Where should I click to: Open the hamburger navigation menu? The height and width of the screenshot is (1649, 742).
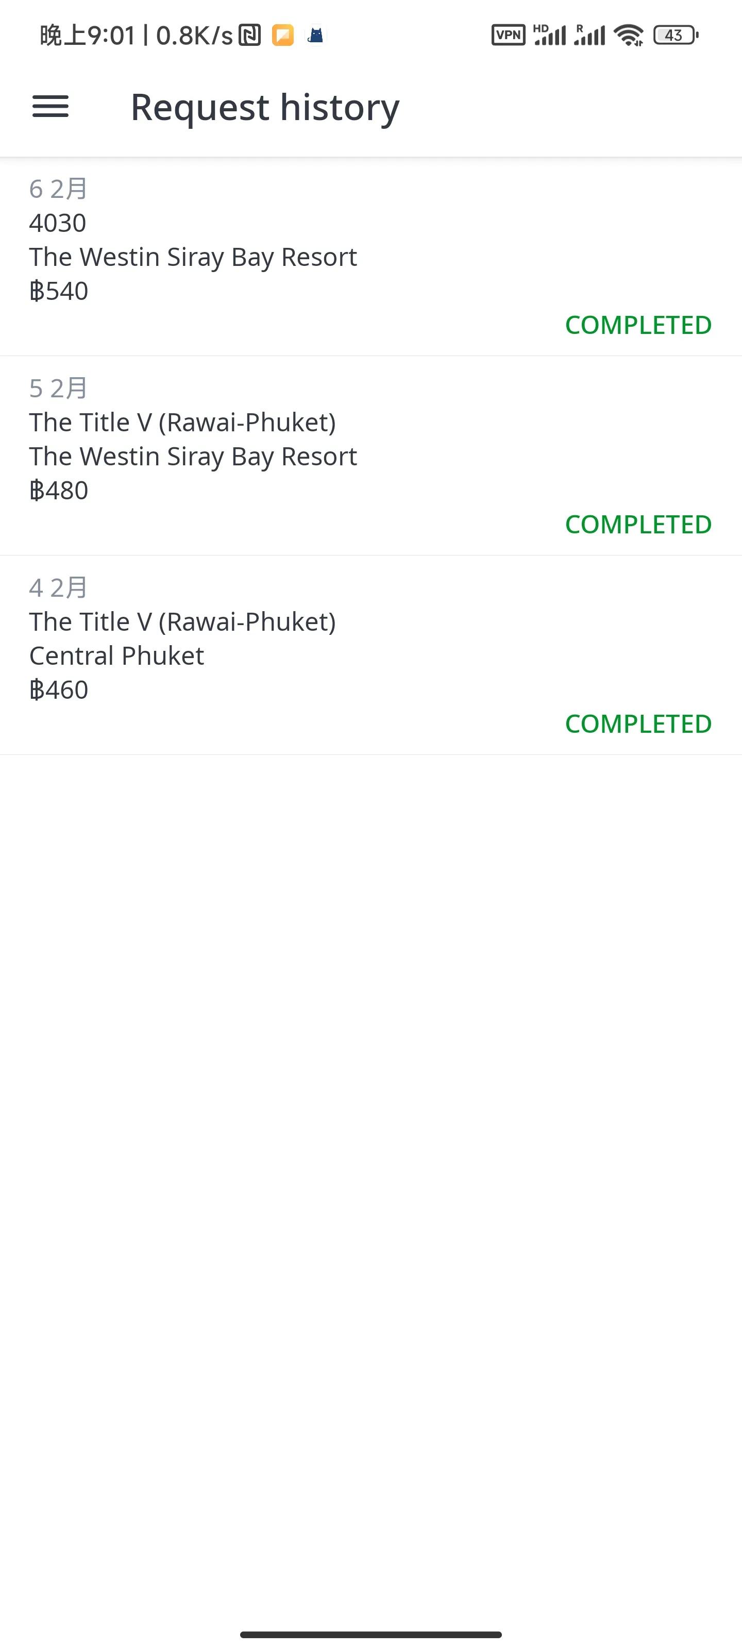point(50,106)
